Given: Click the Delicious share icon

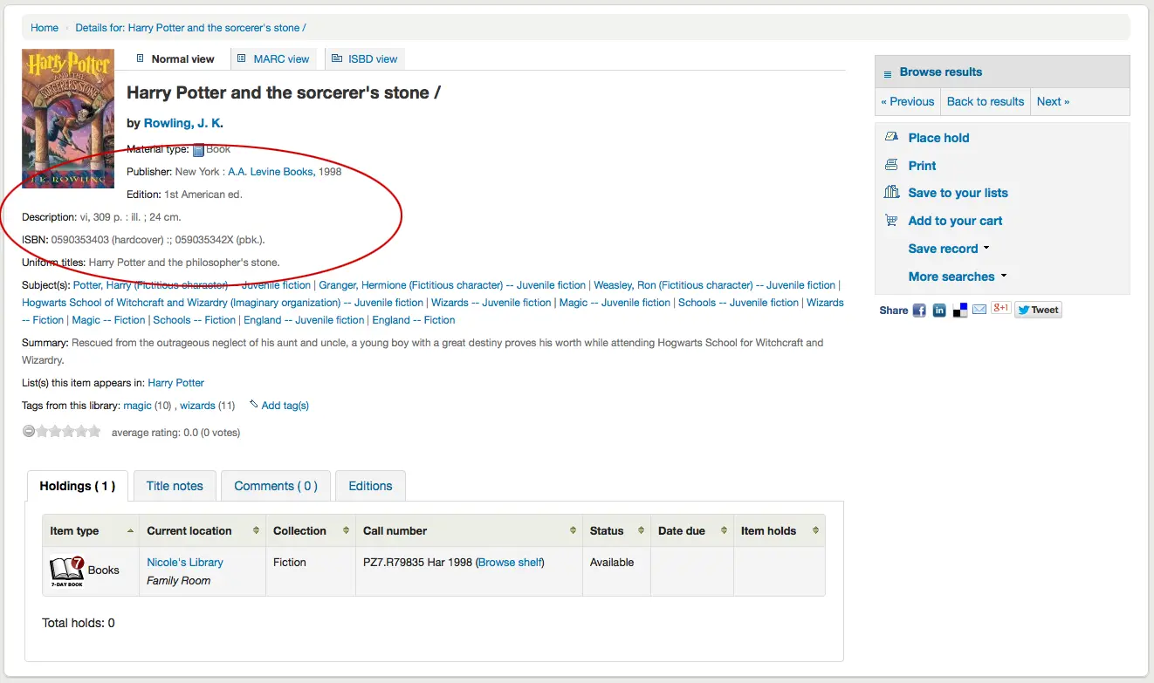Looking at the screenshot, I should 960,310.
